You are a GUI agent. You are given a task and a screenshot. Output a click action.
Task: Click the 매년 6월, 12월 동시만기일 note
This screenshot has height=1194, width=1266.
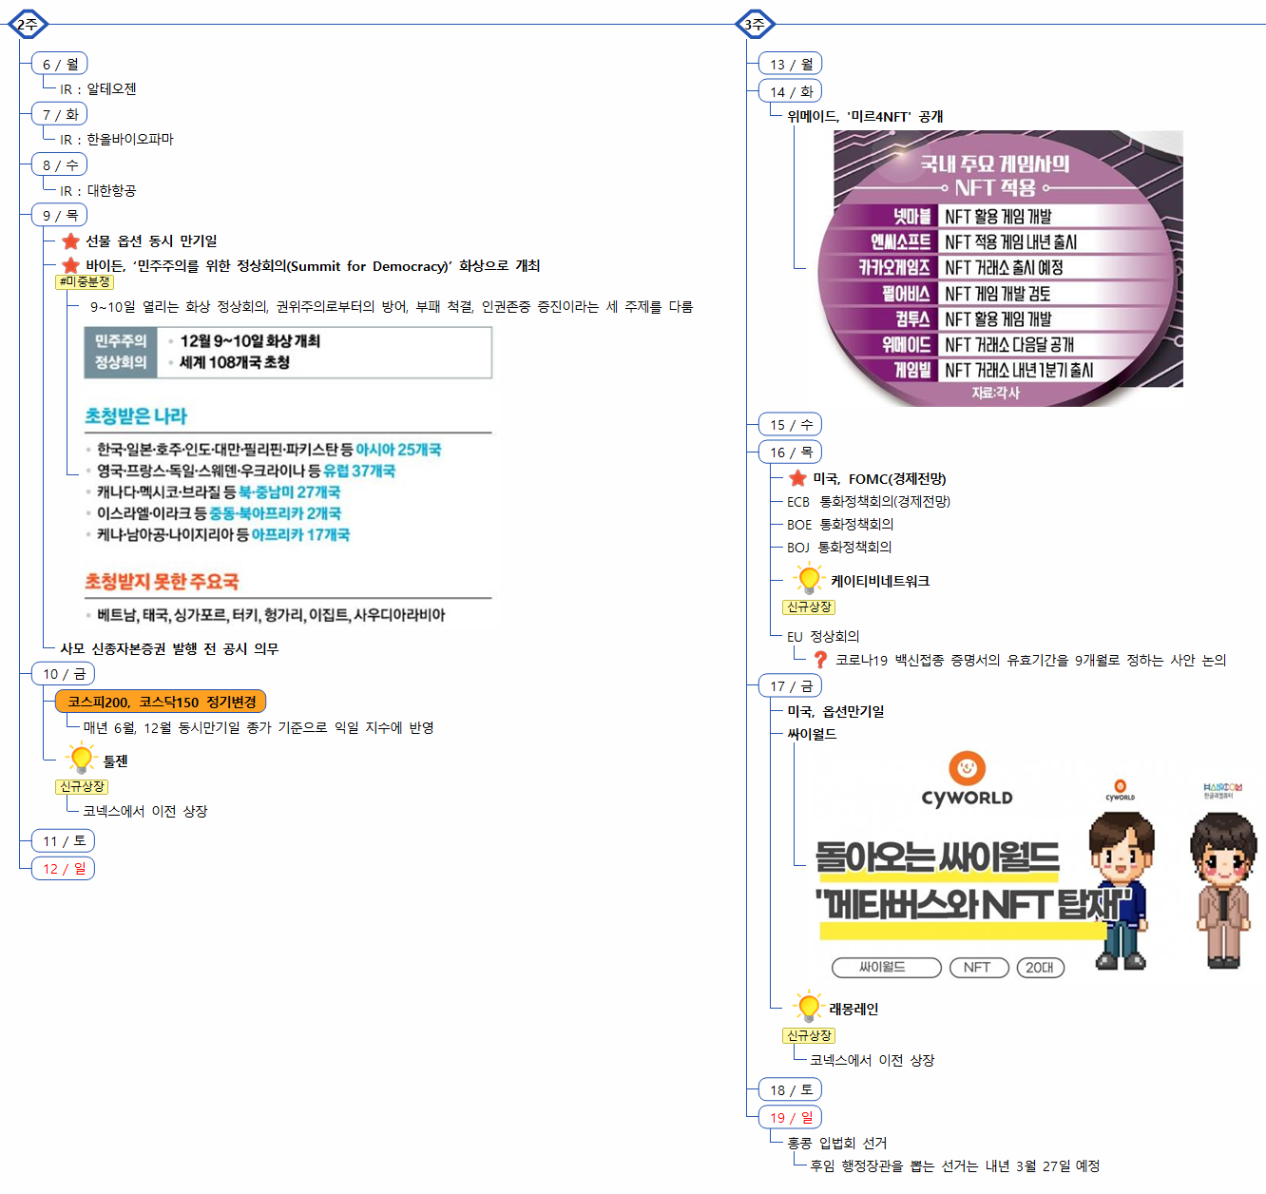click(259, 727)
